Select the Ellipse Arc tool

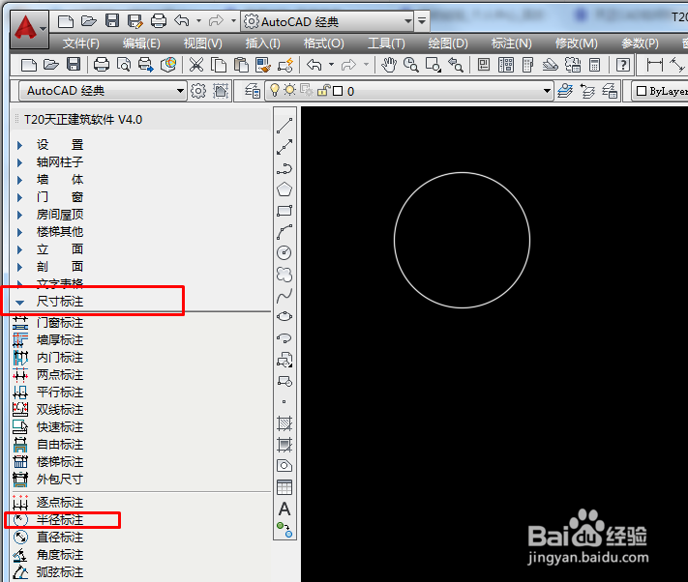(284, 338)
